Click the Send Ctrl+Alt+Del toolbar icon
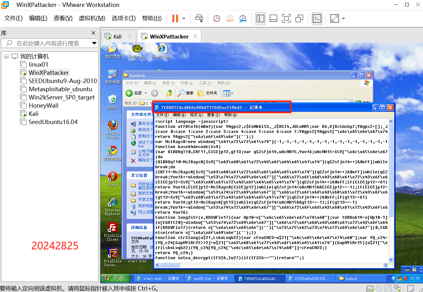Image resolution: width=423 pixels, height=292 pixels. point(199,19)
